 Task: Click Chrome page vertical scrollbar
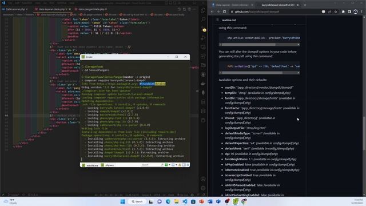[x=364, y=133]
